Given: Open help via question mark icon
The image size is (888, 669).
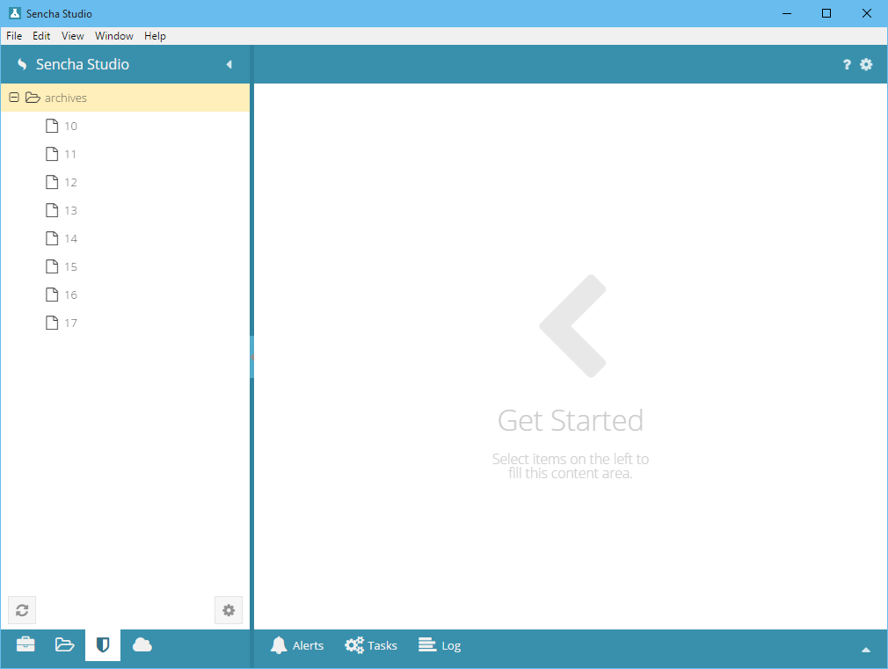Looking at the screenshot, I should tap(847, 64).
